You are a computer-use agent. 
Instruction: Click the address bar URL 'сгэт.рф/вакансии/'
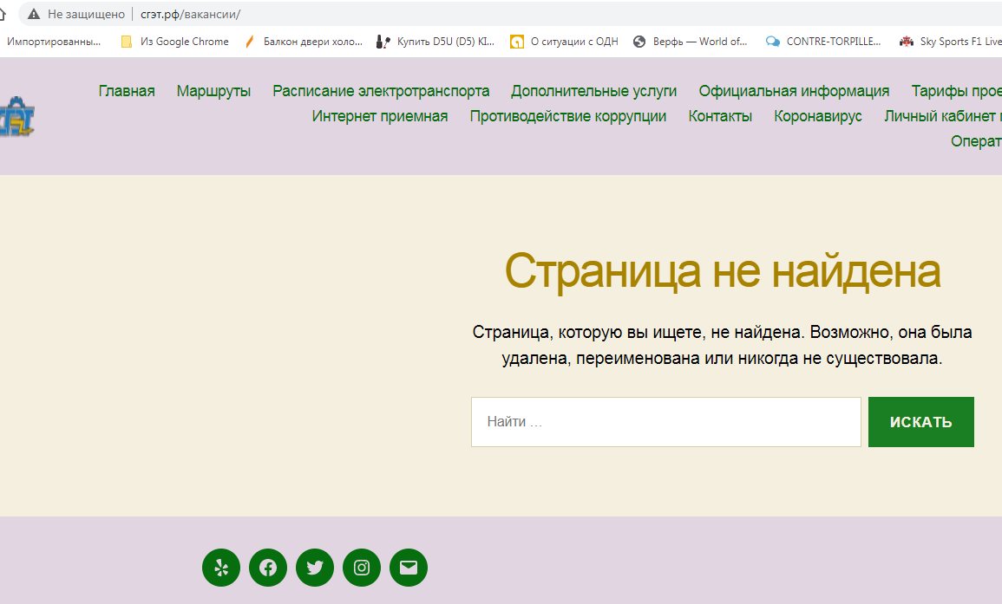[191, 14]
